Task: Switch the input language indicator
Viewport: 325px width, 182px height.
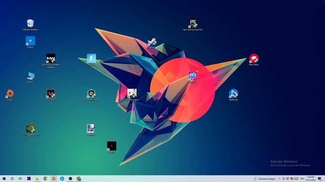Action: pos(302,178)
